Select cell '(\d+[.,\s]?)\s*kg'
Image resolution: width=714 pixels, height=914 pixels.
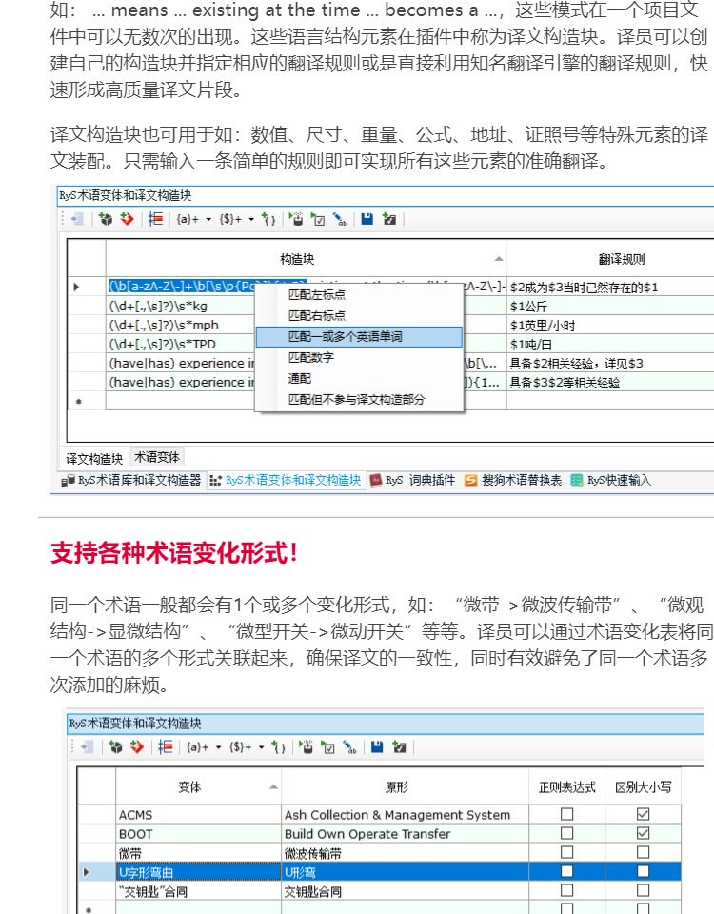(x=181, y=306)
